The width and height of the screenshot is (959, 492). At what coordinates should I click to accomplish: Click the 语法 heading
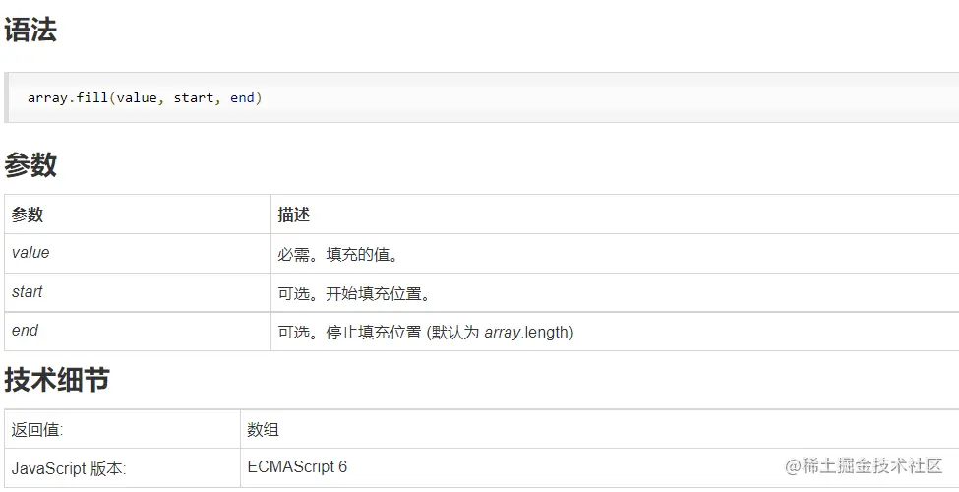tap(30, 31)
